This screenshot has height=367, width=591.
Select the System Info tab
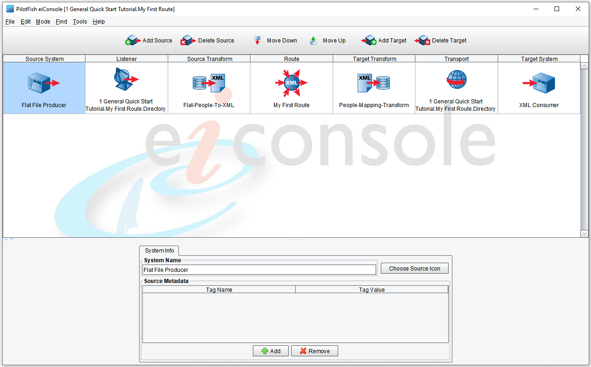coord(159,251)
